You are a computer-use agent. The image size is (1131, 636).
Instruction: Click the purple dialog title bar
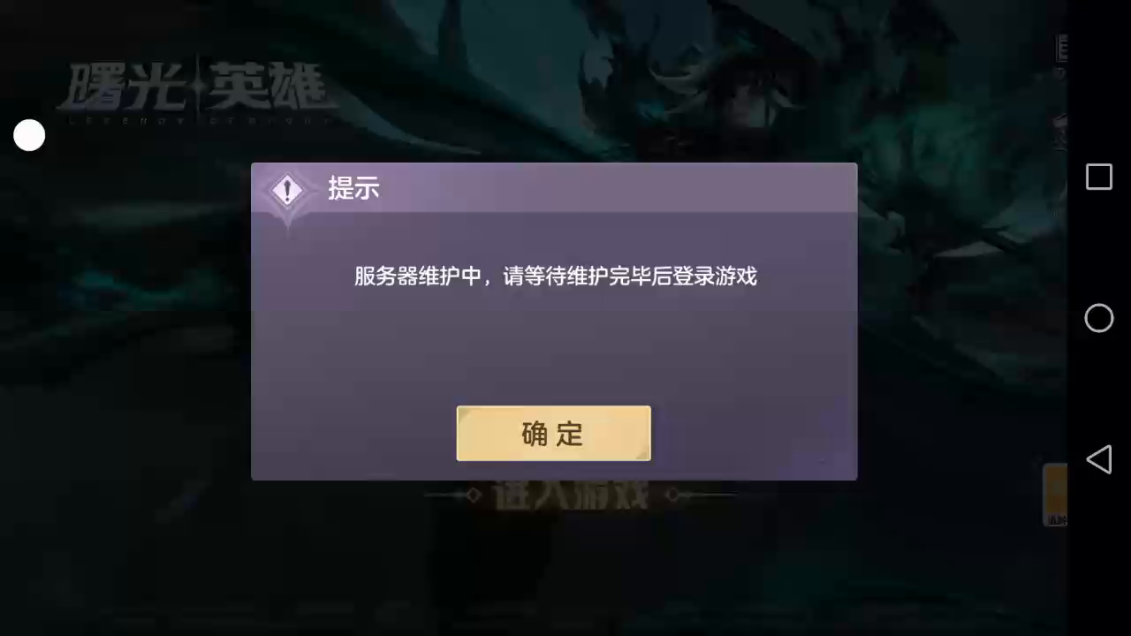554,187
